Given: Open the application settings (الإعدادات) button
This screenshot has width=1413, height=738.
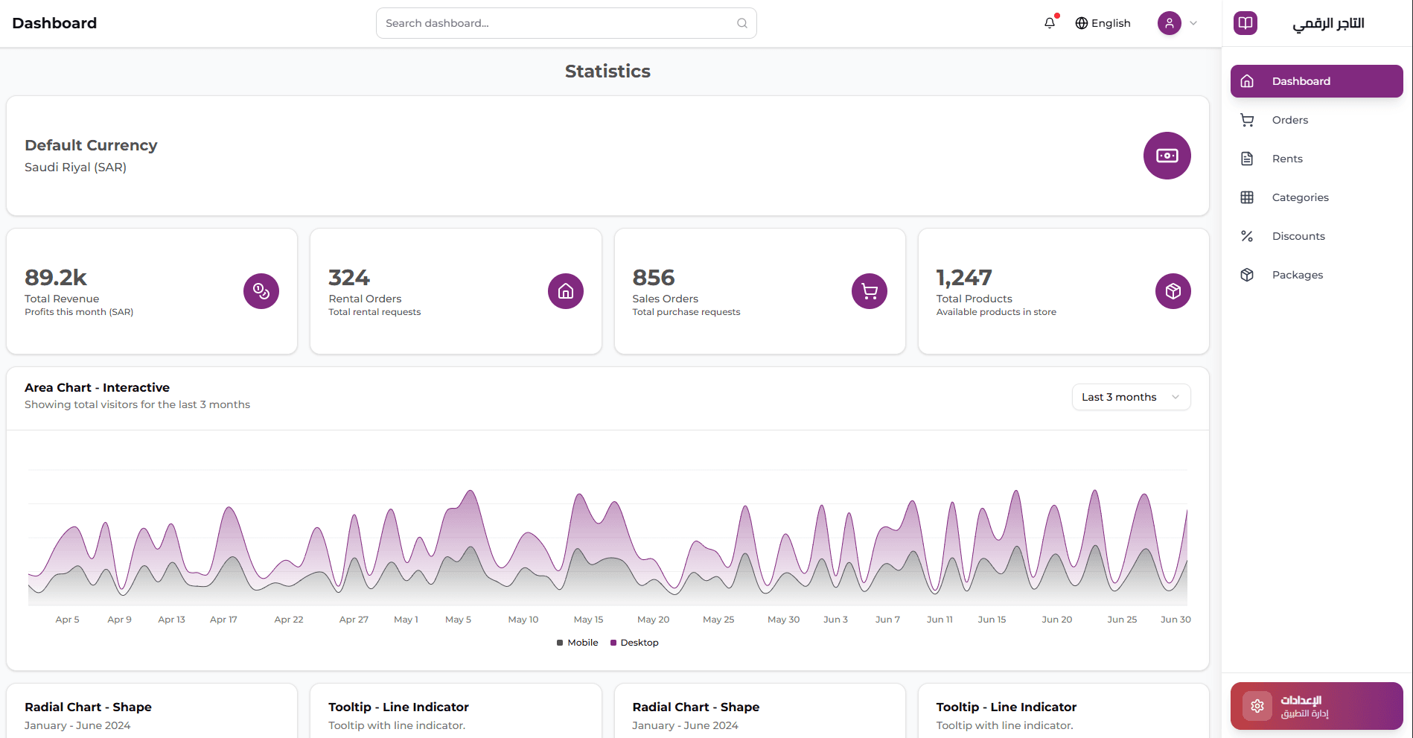Looking at the screenshot, I should click(1316, 705).
